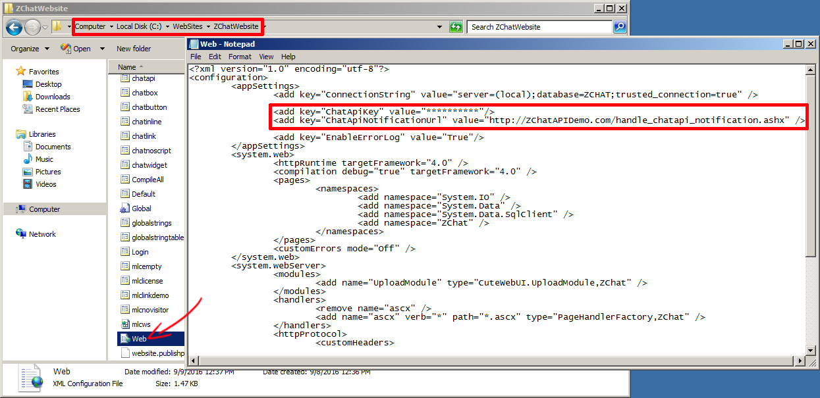Open the Music library
This screenshot has width=820, height=398.
click(x=44, y=159)
